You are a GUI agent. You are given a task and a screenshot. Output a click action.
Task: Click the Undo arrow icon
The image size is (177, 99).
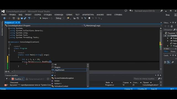point(29,18)
